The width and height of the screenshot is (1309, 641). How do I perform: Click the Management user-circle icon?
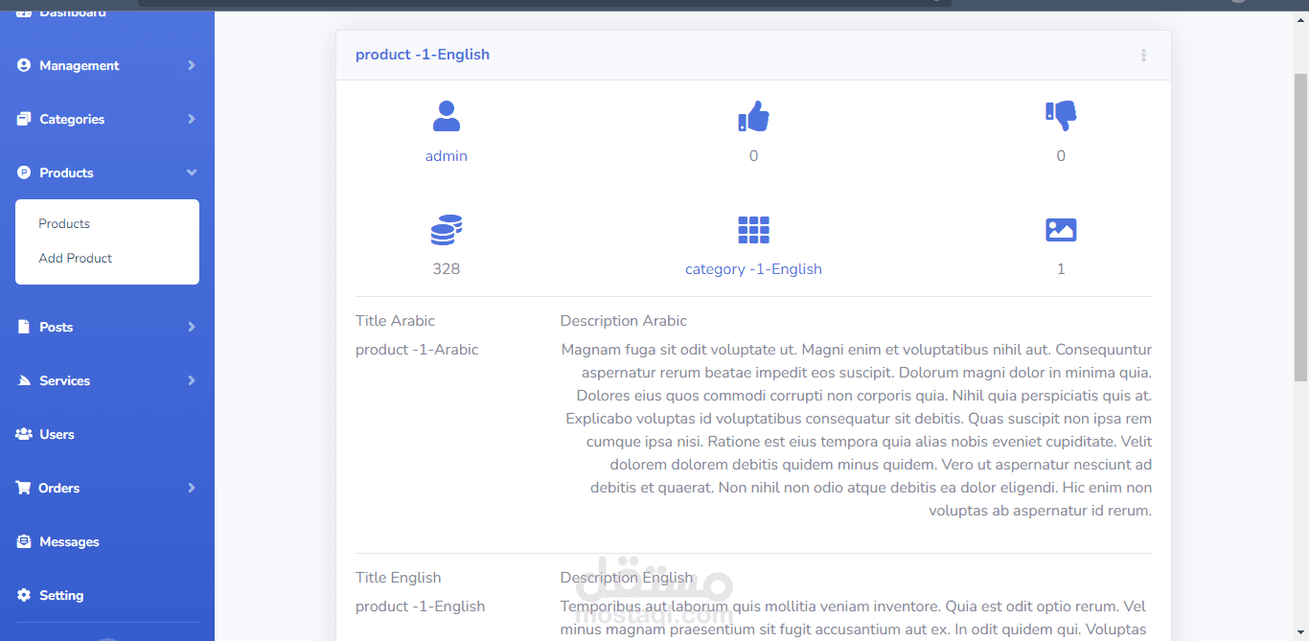click(24, 65)
